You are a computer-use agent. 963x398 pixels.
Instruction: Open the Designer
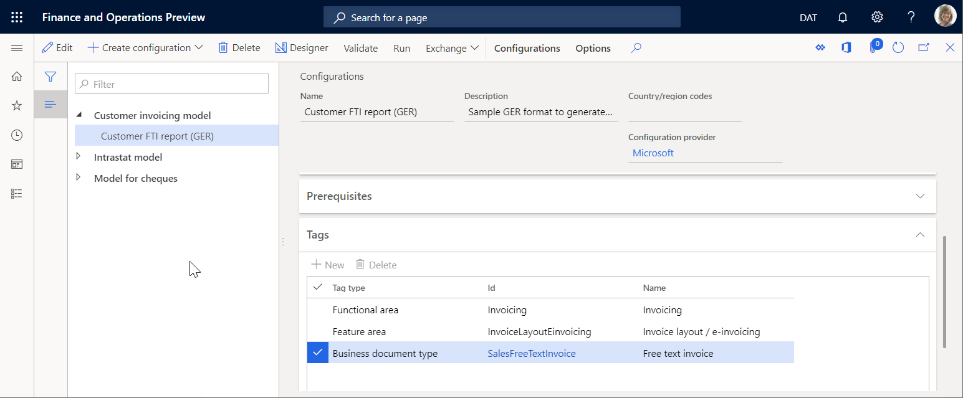point(301,48)
